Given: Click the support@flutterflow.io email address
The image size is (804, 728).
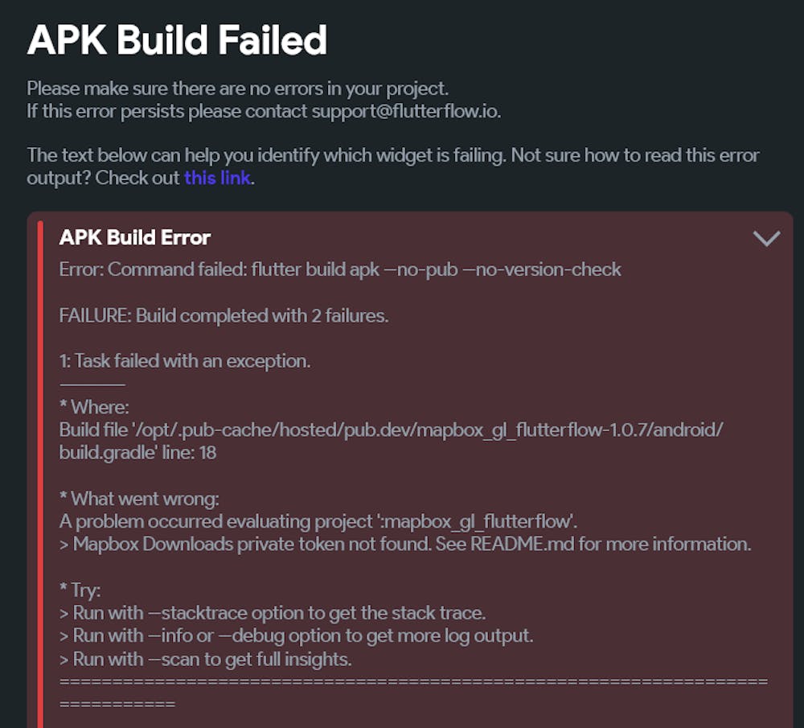Looking at the screenshot, I should 405,111.
